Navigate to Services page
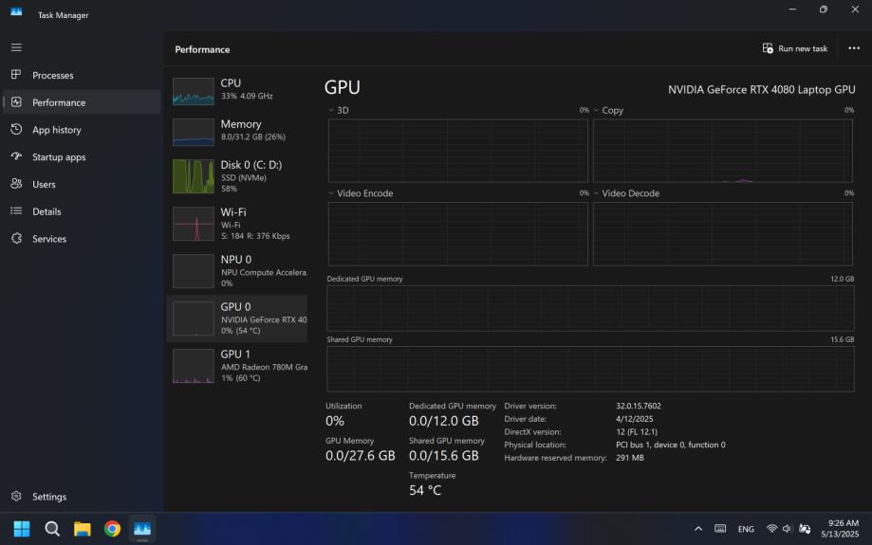Viewport: 872px width, 545px height. 82,238
